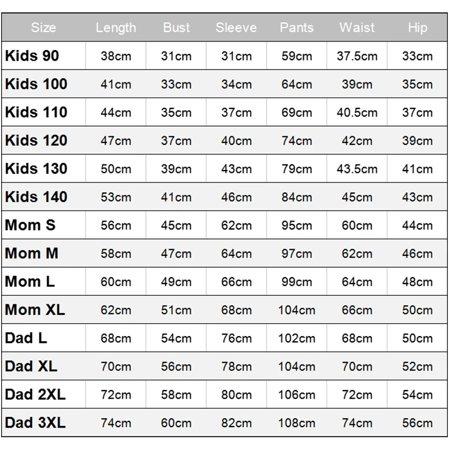Image resolution: width=449 pixels, height=449 pixels.
Task: Select the Dad 3XL row label
Action: (x=35, y=423)
